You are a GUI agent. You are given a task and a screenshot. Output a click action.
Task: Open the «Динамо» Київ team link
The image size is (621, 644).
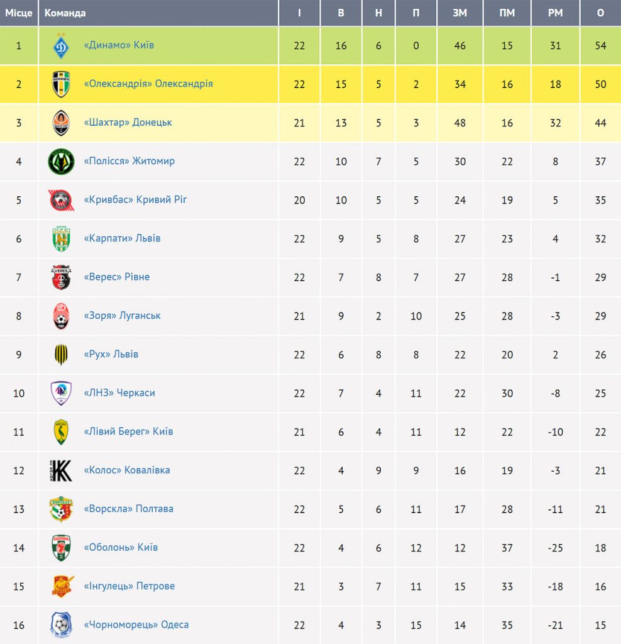click(119, 45)
